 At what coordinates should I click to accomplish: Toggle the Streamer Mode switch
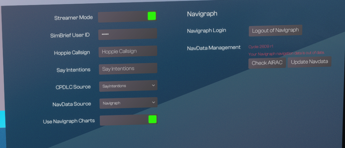pos(127,17)
